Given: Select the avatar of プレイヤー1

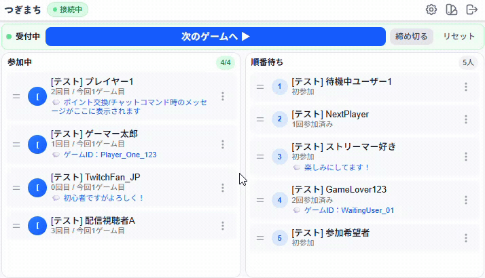Looking at the screenshot, I should tap(37, 96).
